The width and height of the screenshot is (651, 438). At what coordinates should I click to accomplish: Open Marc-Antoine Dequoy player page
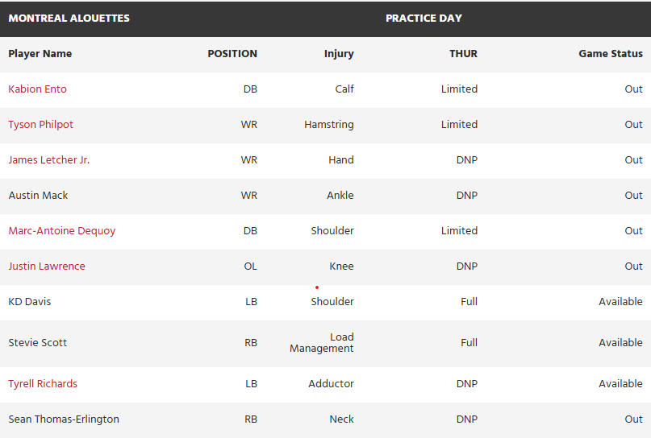pos(61,231)
